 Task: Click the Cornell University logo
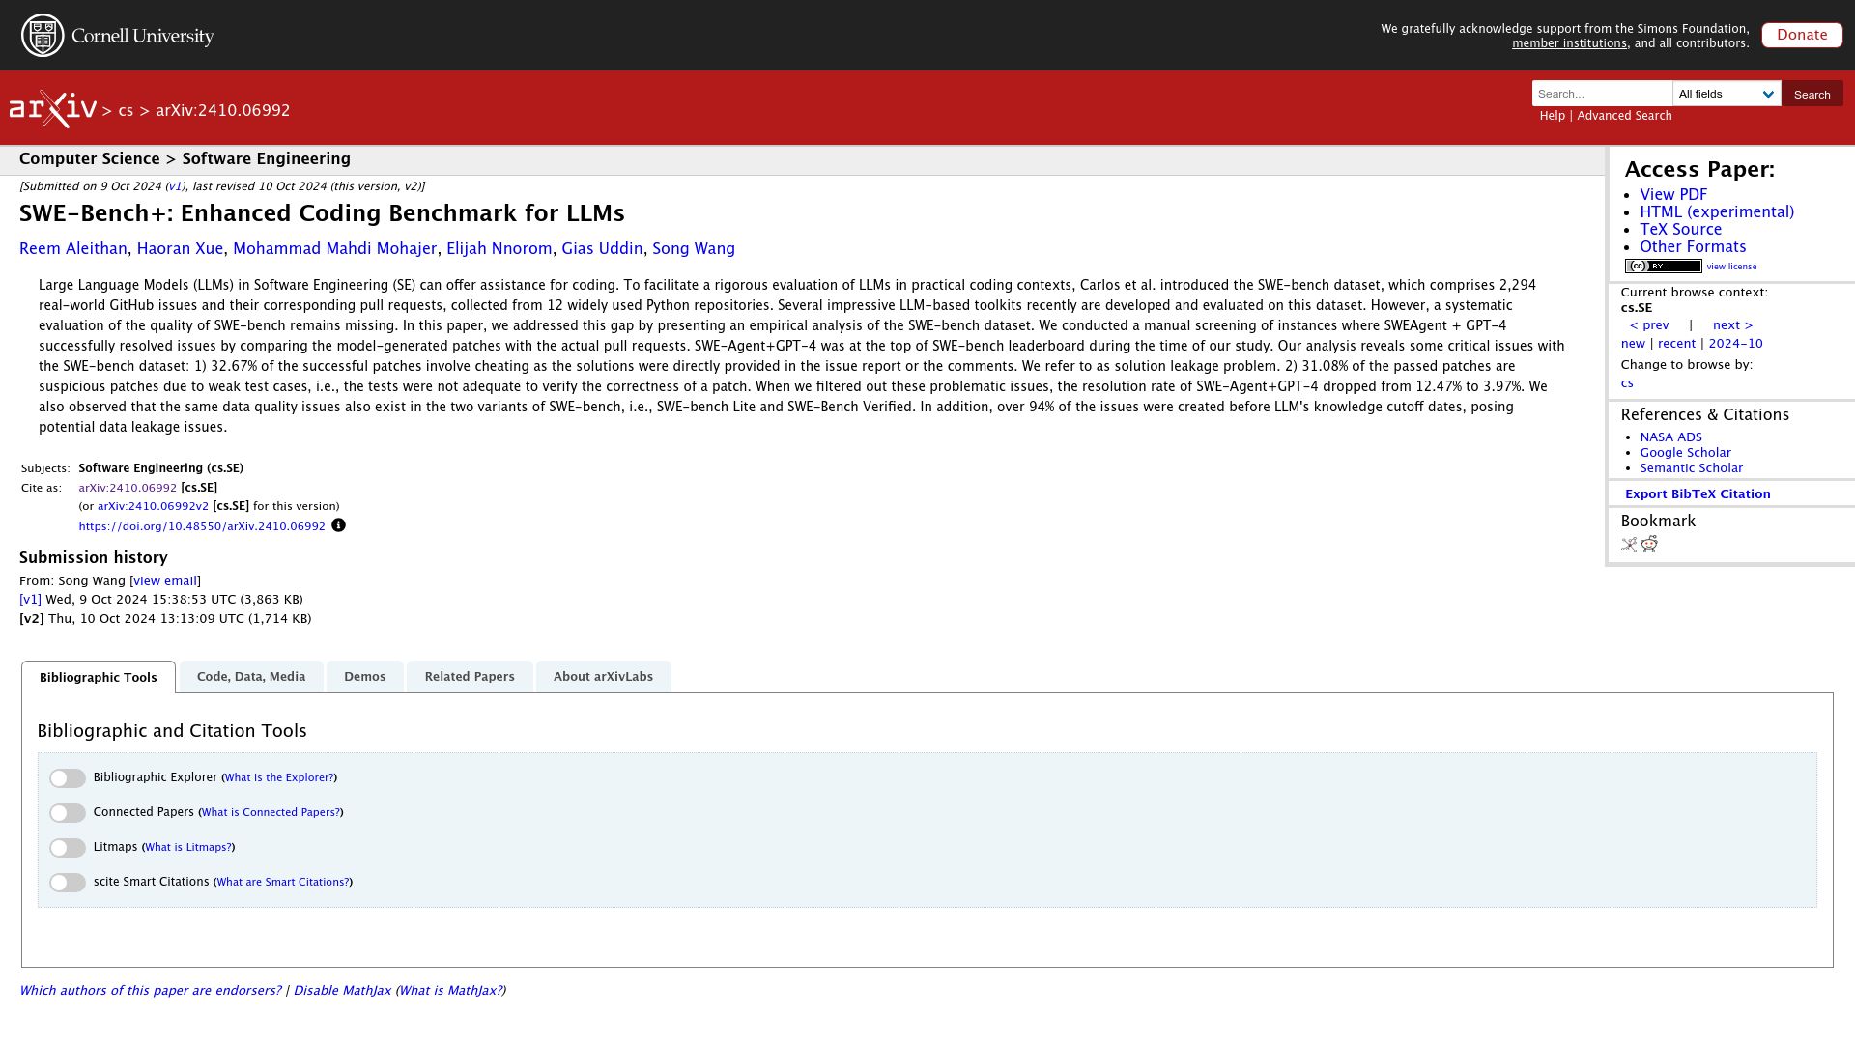(x=117, y=36)
